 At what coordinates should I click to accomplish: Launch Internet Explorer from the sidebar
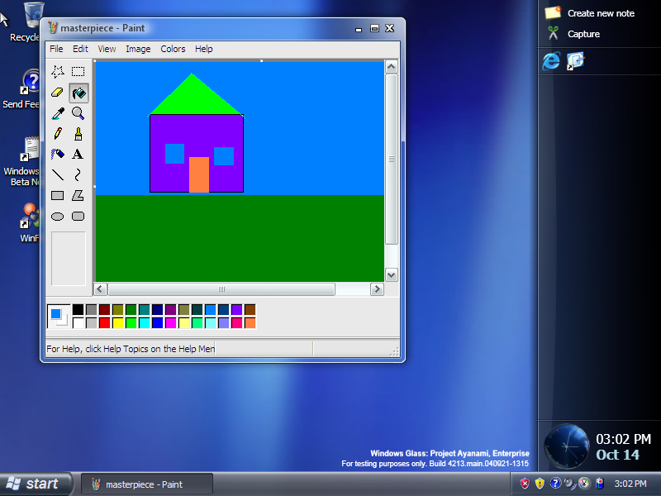click(x=551, y=61)
